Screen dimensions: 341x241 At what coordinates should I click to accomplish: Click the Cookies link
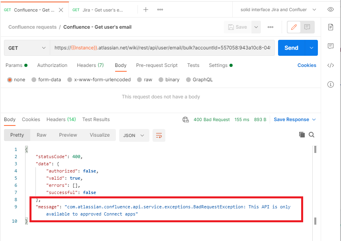[x=307, y=65]
